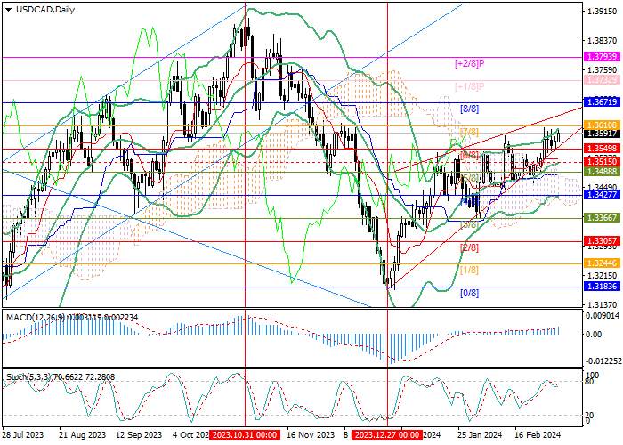The image size is (623, 445).
Task: Click the [8/8] Murrey level label
Action: 469,109
